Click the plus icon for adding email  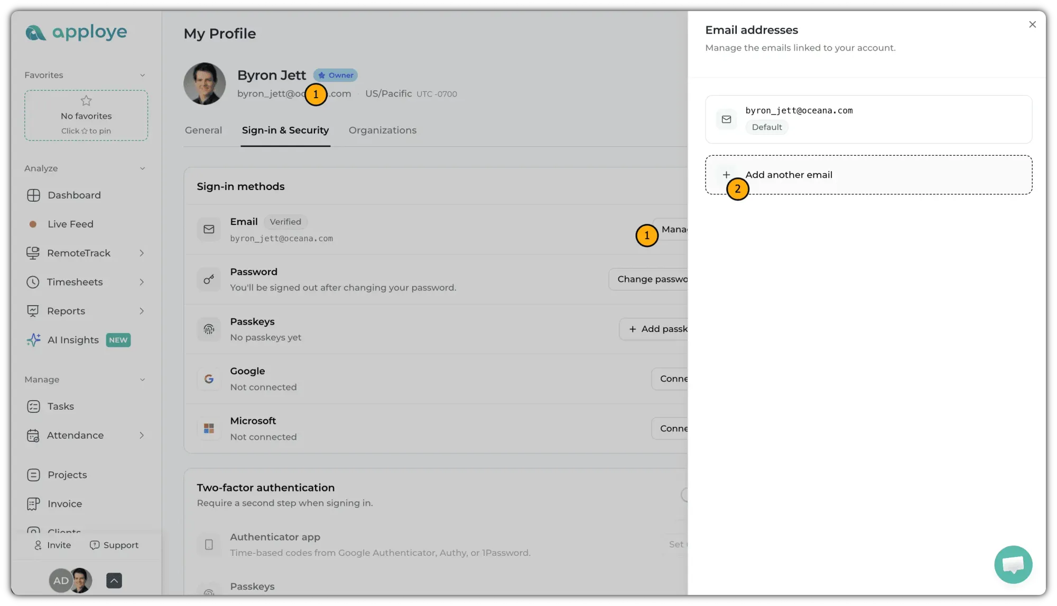(726, 175)
